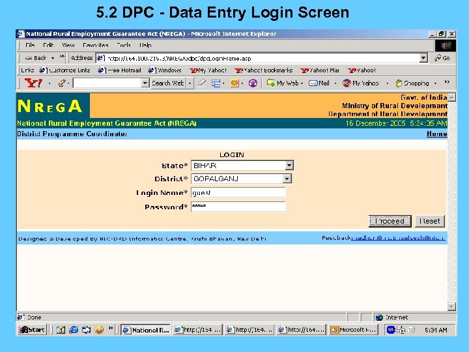Image resolution: width=469 pixels, height=352 pixels.
Task: Expand quick launch overflow chevron
Action: click(x=111, y=328)
